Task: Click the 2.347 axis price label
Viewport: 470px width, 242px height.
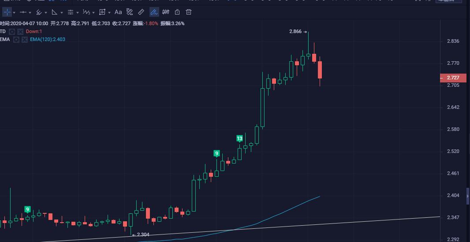Action: point(453,217)
